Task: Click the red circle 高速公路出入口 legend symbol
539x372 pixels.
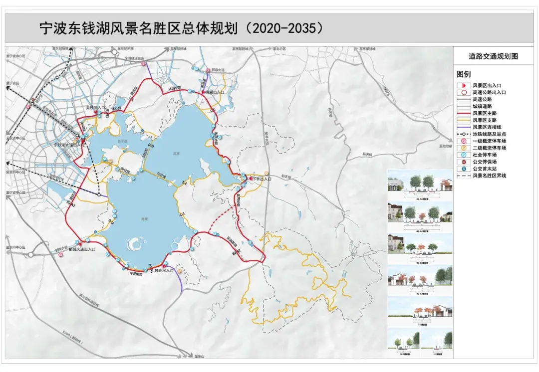Action: click(x=463, y=92)
